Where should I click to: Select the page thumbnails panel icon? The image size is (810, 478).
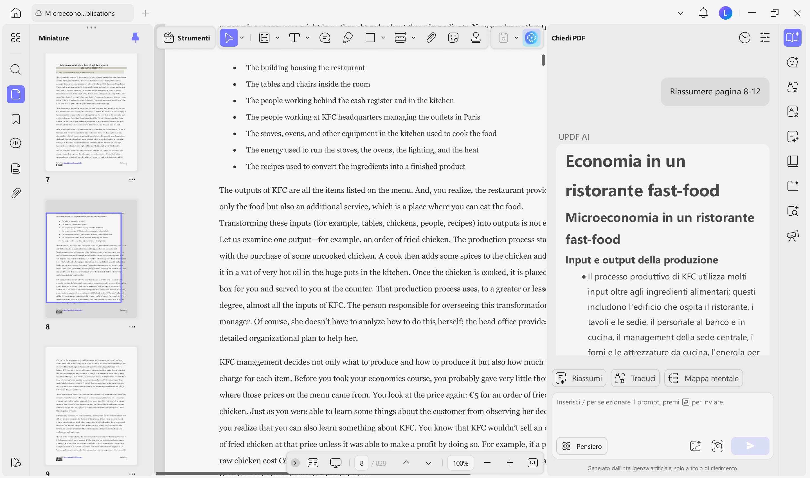click(15, 94)
